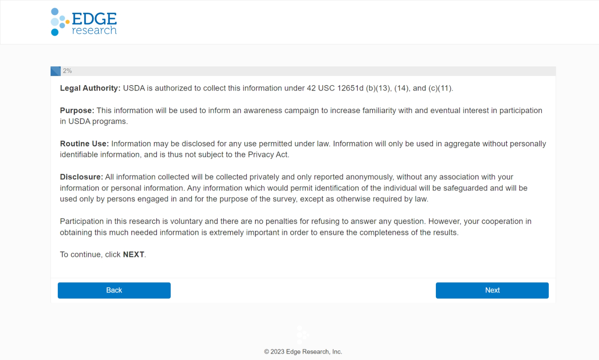Image resolution: width=599 pixels, height=360 pixels.
Task: Click the 2023 Edge Research copyright text
Action: point(303,352)
